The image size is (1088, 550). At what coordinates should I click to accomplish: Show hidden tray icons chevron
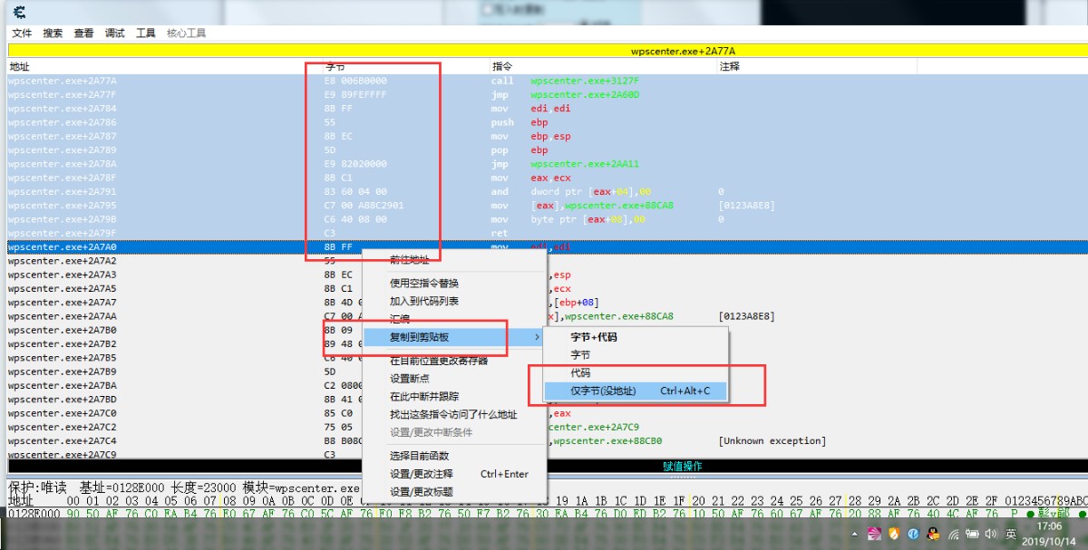click(856, 534)
